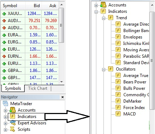Close the Navigator panel

point(63,97)
